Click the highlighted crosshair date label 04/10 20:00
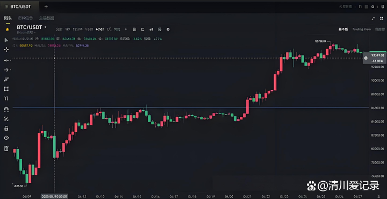 54,196
